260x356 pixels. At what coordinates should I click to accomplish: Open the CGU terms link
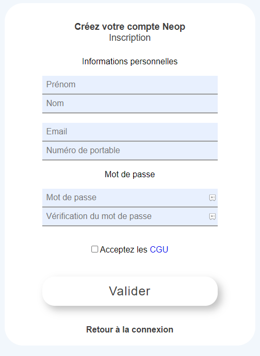[x=159, y=249]
